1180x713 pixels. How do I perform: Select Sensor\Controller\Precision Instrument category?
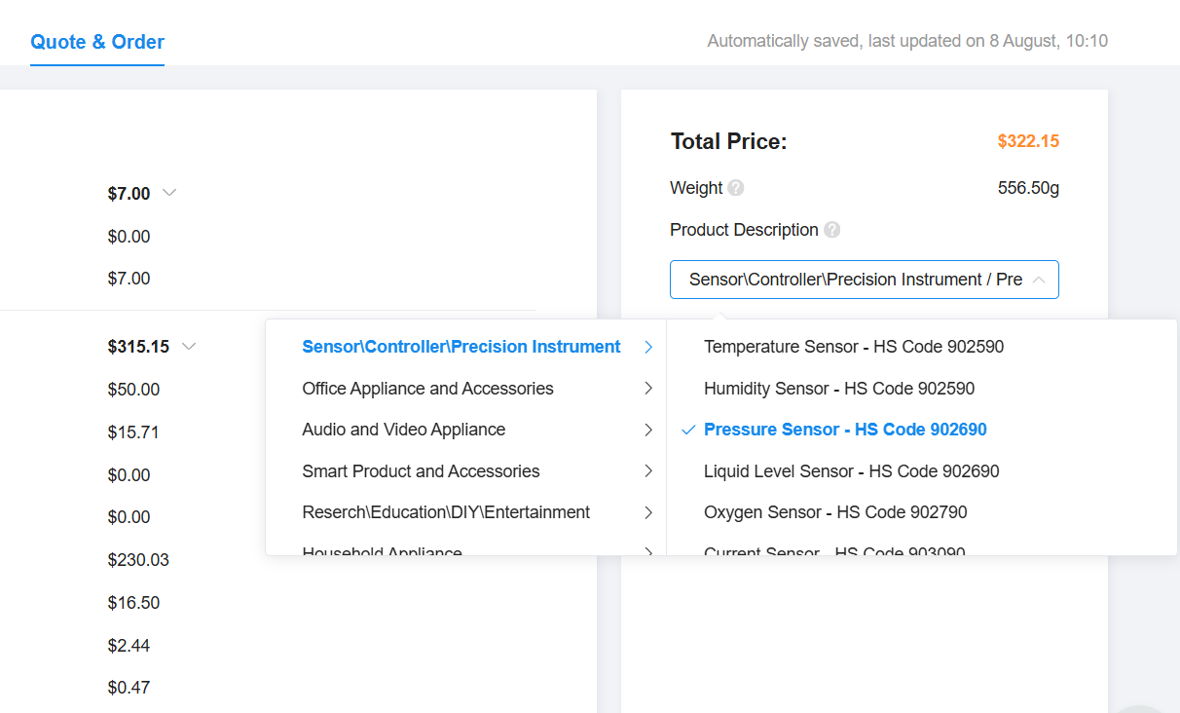(461, 347)
